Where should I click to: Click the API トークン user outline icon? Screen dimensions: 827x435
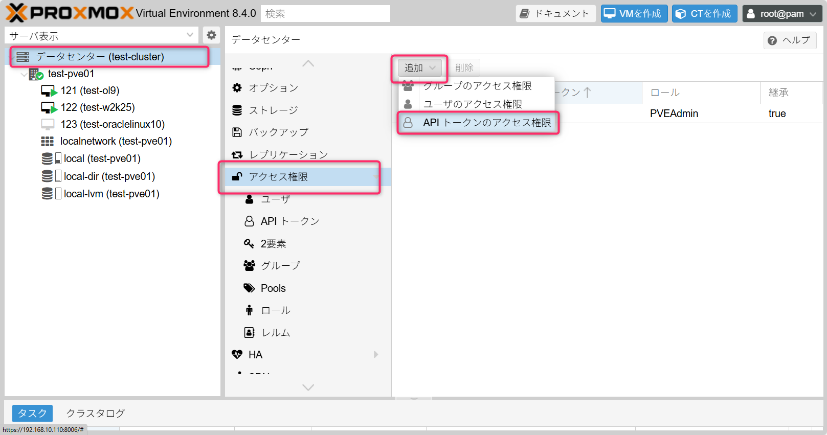coord(249,221)
